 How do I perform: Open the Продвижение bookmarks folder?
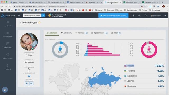[x=131, y=10]
